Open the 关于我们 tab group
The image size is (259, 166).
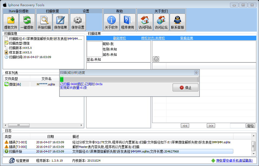161,11
